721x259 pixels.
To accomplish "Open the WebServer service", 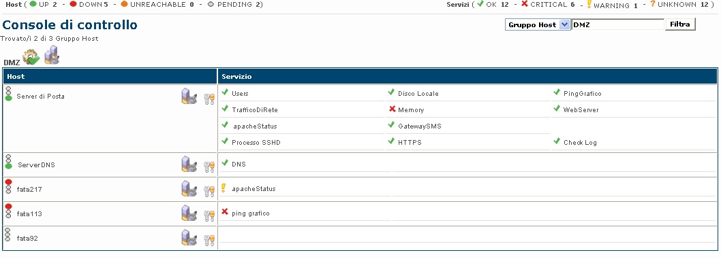I will point(581,110).
